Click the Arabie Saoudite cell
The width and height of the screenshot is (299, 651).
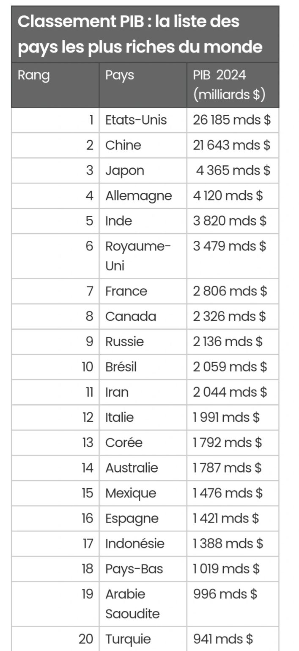(x=143, y=604)
